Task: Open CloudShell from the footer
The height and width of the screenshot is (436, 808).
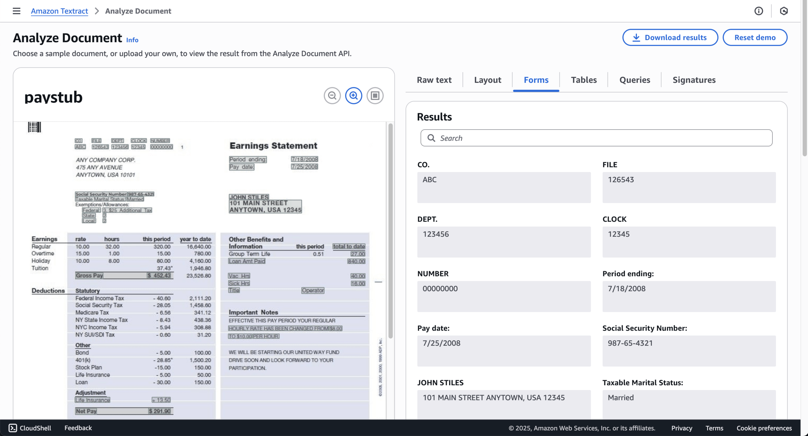Action: point(30,428)
